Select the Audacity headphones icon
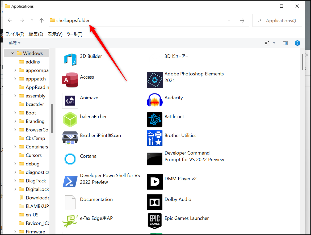Image resolution: width=311 pixels, height=235 pixels. click(x=155, y=100)
